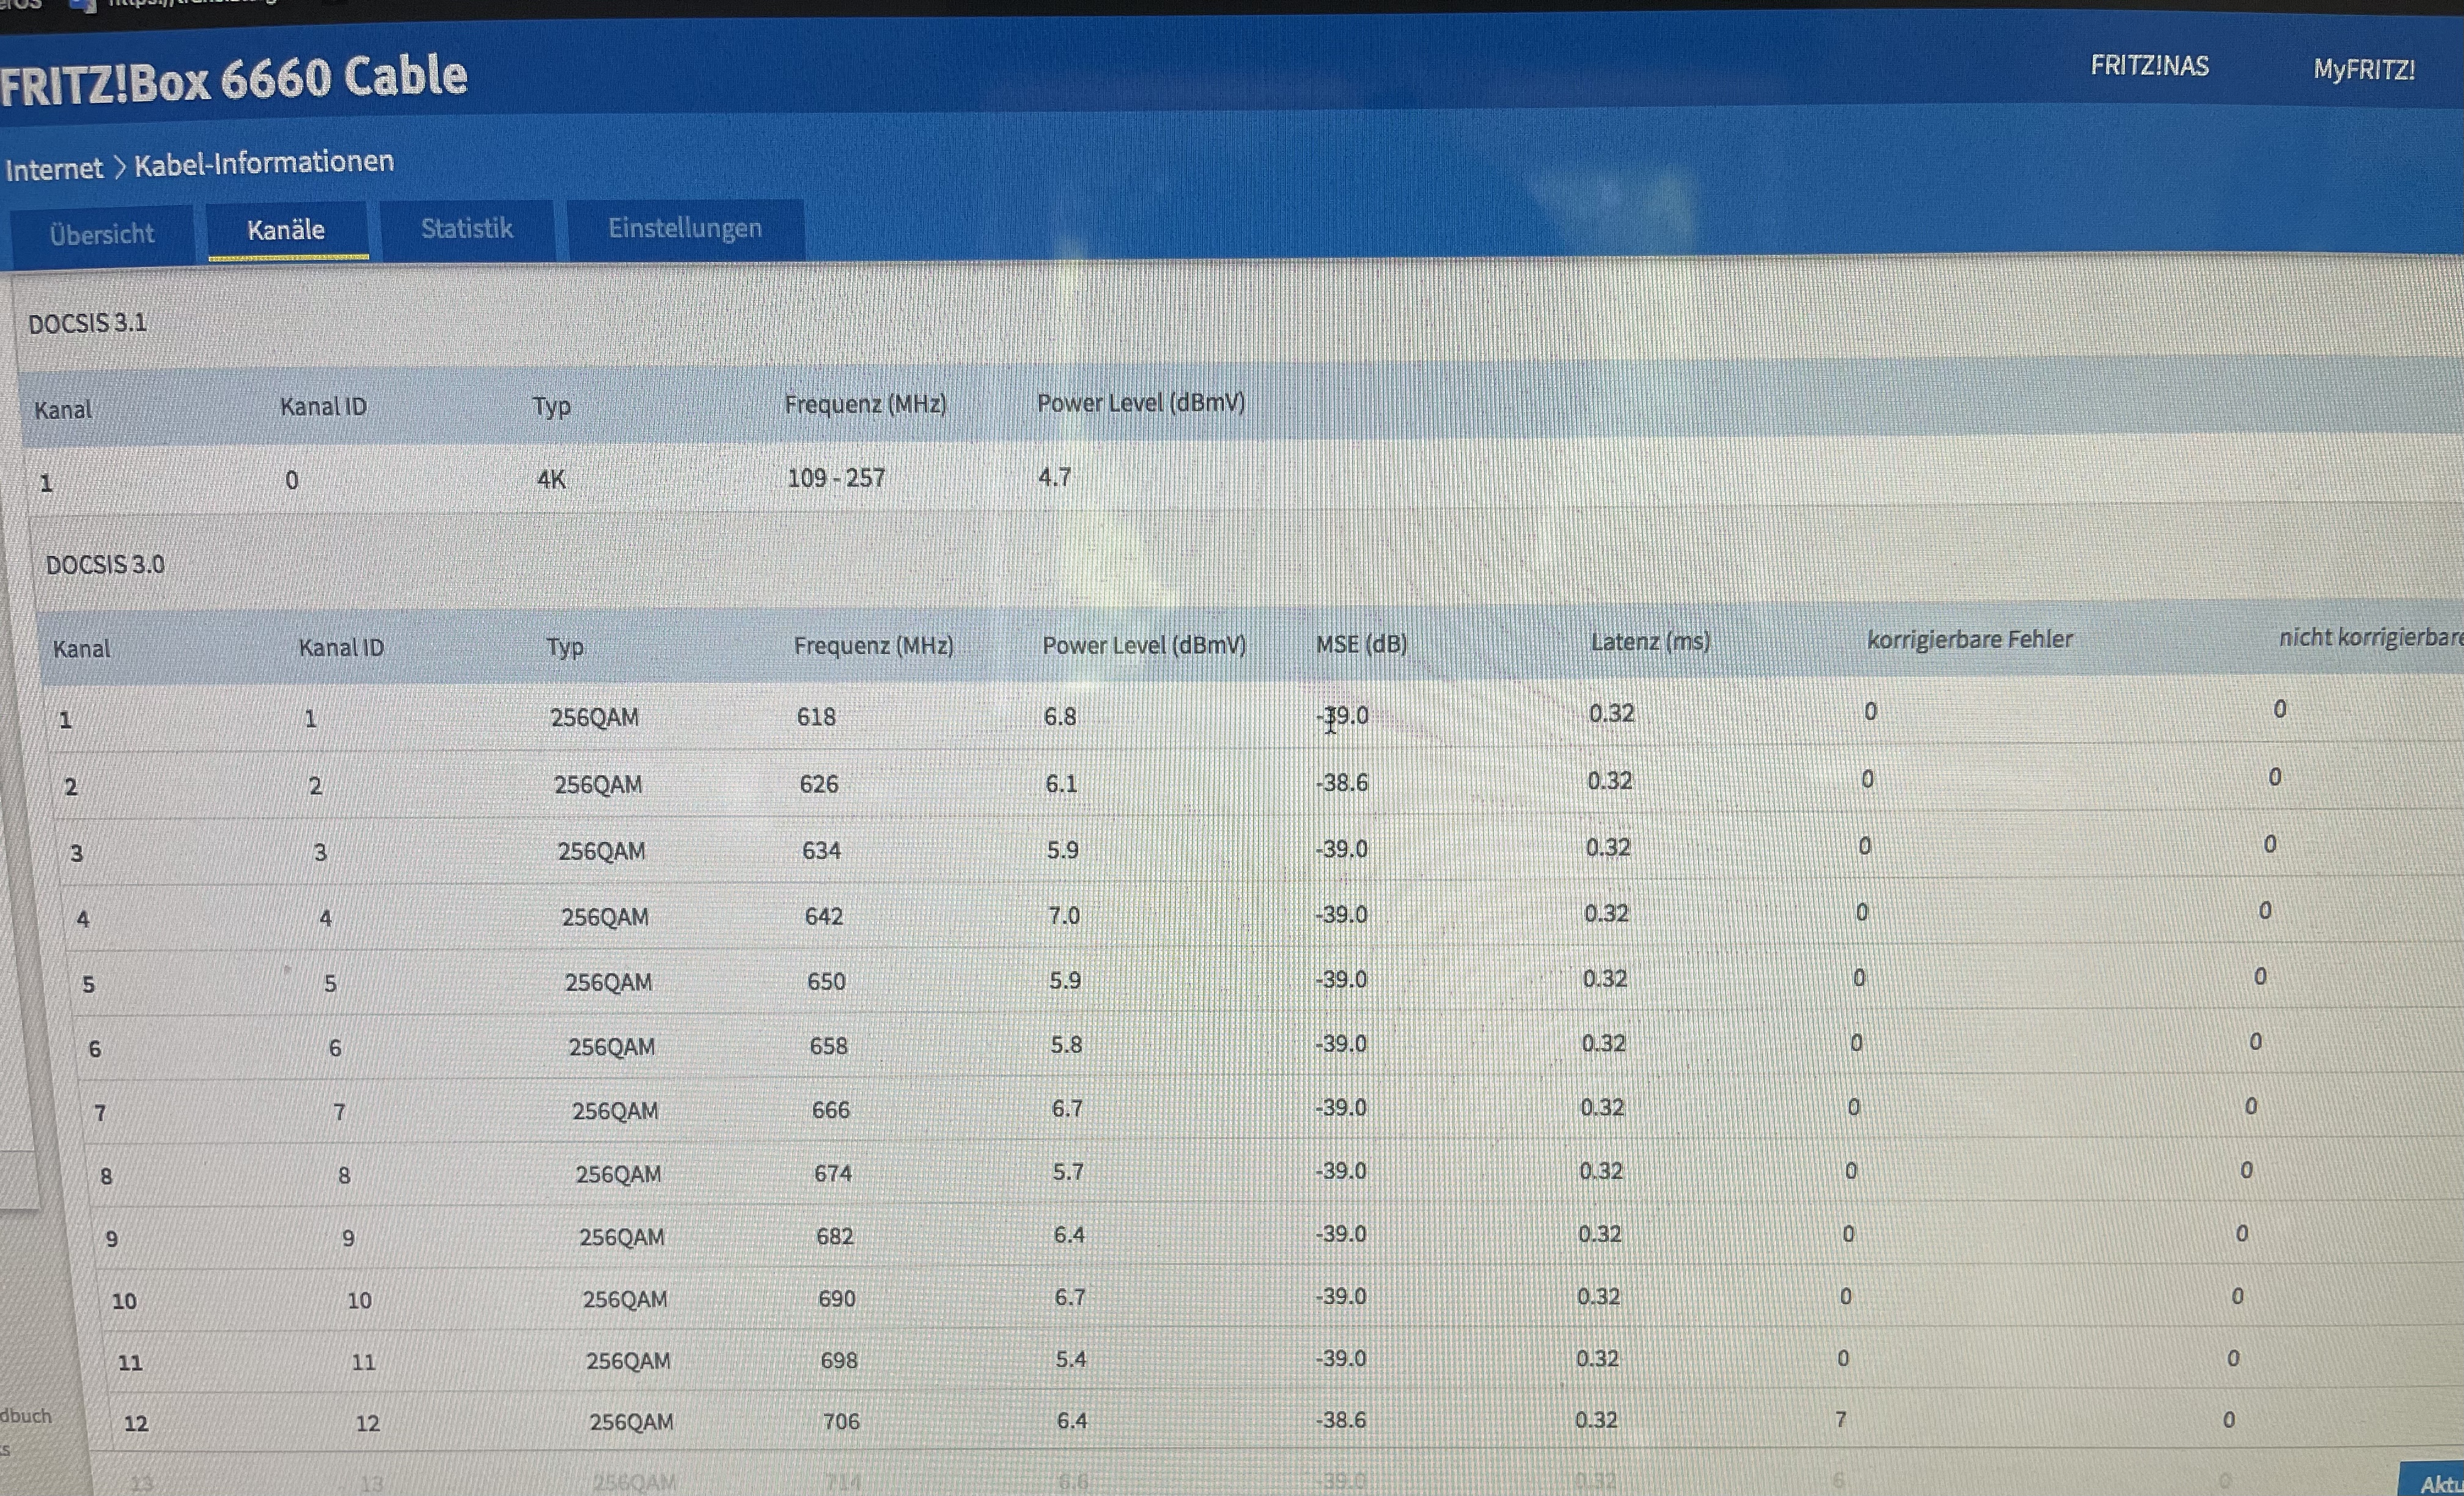Click the Latenz (ms) column header
The height and width of the screenshot is (1496, 2464).
pyautogui.click(x=1649, y=641)
